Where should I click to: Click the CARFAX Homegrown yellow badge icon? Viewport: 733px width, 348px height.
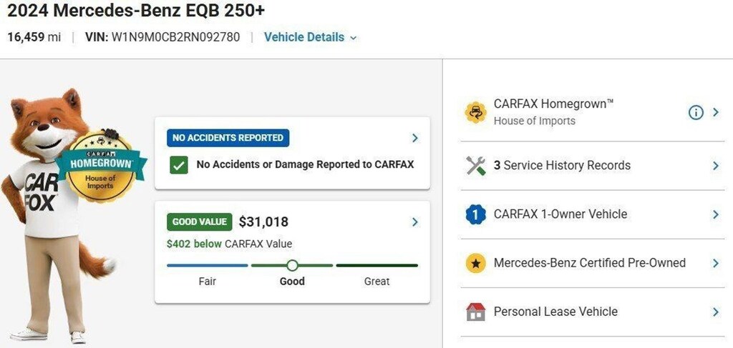475,112
